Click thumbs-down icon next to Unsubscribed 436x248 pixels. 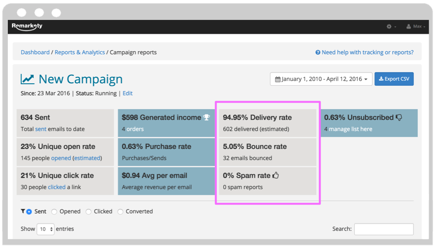click(x=399, y=117)
